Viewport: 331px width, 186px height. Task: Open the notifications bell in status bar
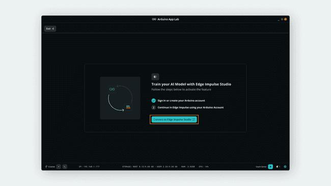(278, 167)
